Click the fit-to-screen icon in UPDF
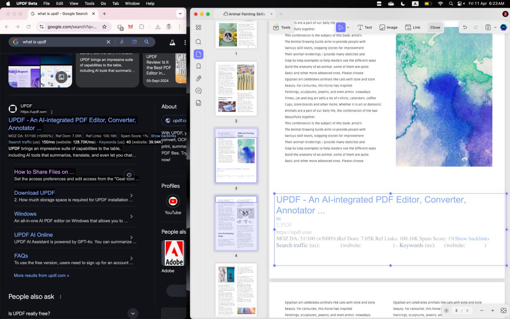Screen dimensions: 510x319 (x=504, y=310)
